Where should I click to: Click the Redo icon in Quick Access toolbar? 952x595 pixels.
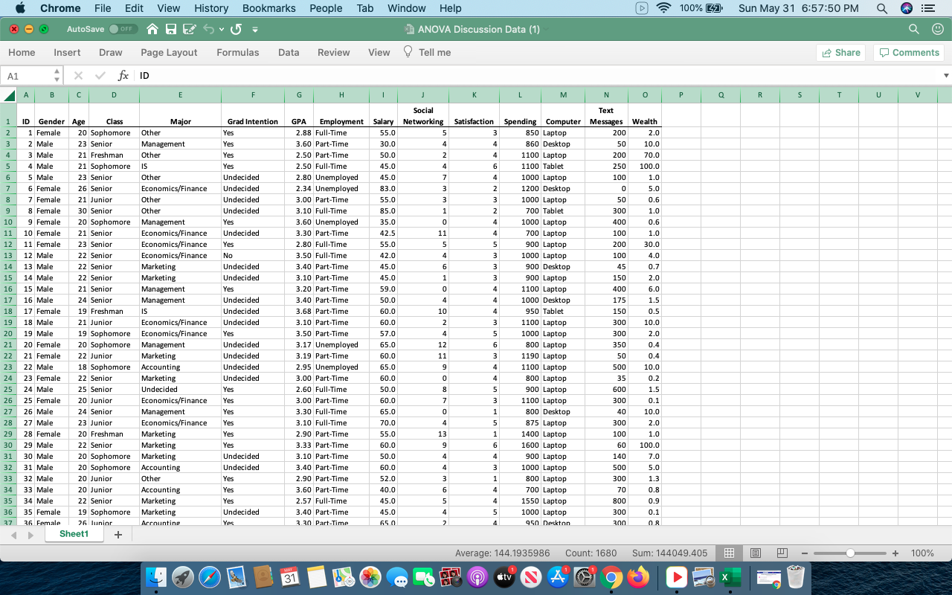pos(236,29)
